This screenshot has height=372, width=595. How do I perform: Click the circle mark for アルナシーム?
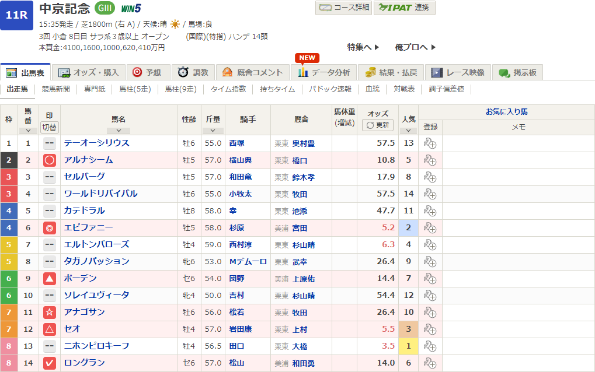50,160
